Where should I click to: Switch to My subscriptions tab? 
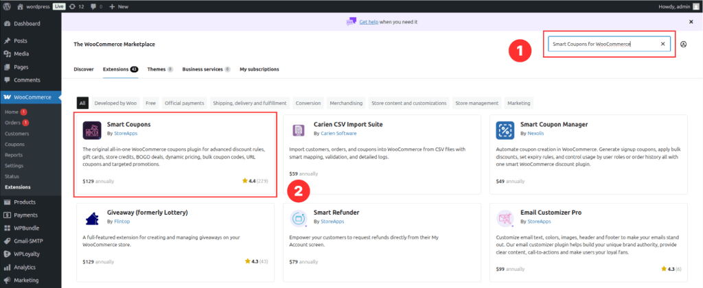(259, 69)
